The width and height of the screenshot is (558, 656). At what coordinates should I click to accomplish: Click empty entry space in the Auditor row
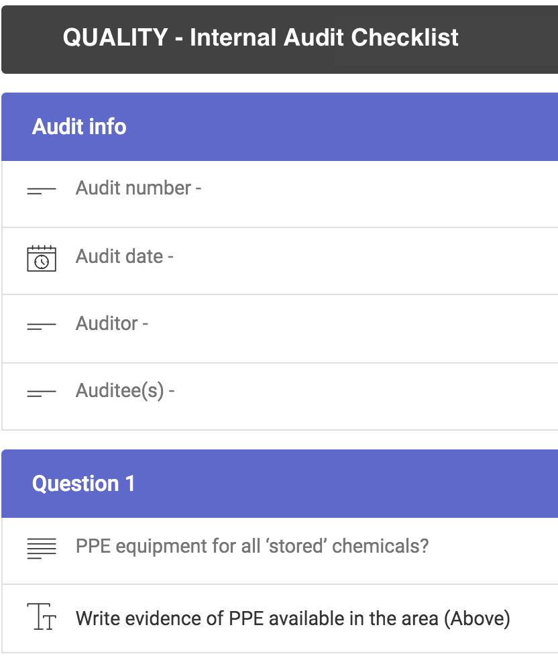(351, 329)
